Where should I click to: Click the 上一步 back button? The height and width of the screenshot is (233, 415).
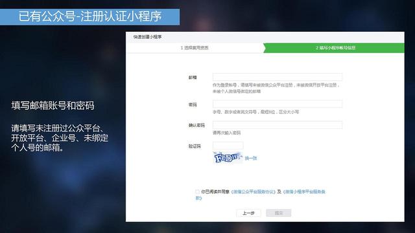coord(248,213)
